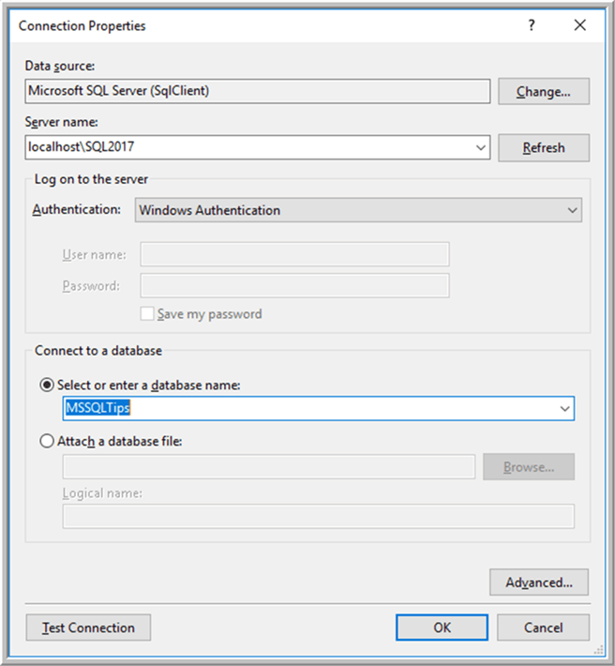
Task: Refresh the server name list
Action: click(x=543, y=148)
